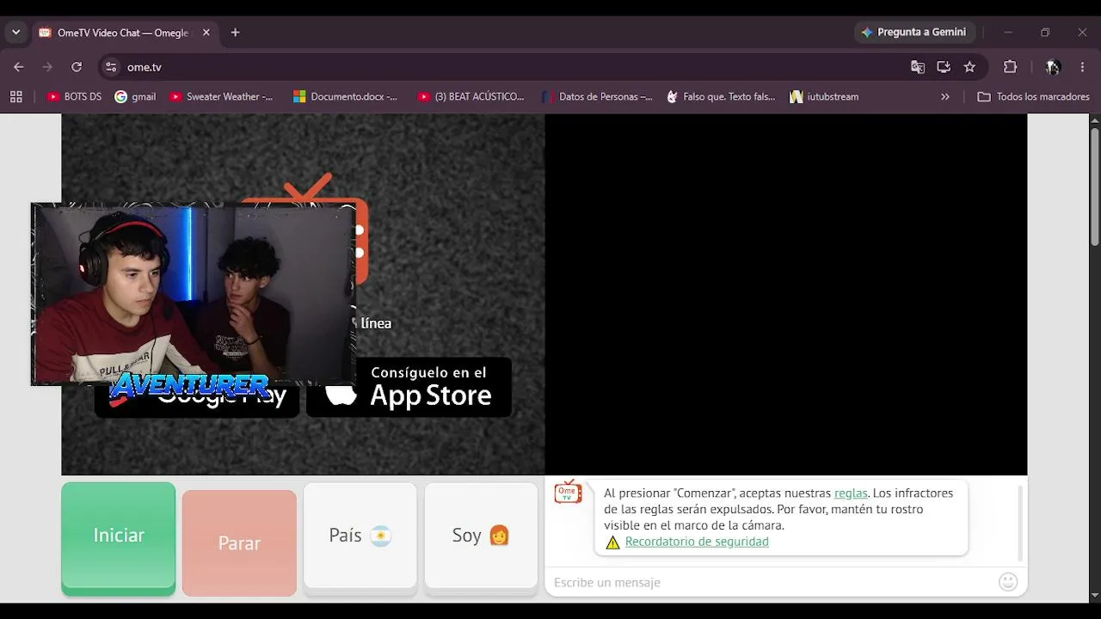Open the Recordatorio de seguridad link
The width and height of the screenshot is (1101, 619).
pos(697,542)
